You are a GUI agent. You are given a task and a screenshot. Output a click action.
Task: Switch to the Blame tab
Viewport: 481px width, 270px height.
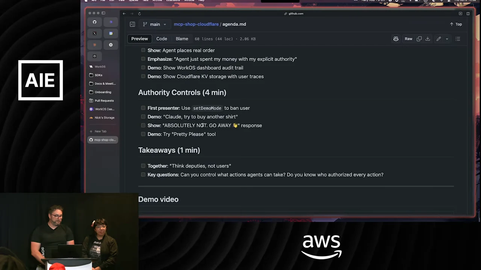(x=182, y=39)
